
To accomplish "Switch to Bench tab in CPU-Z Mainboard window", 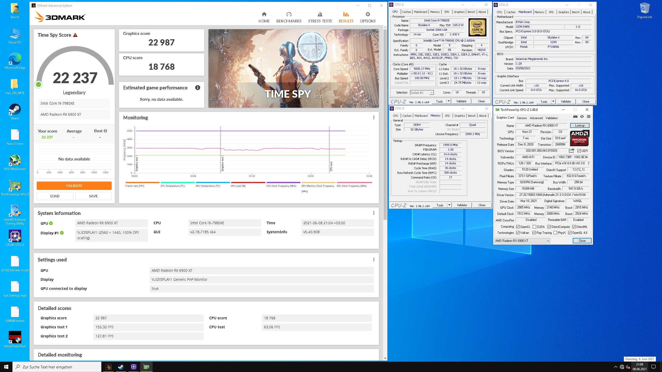I will 576,12.
